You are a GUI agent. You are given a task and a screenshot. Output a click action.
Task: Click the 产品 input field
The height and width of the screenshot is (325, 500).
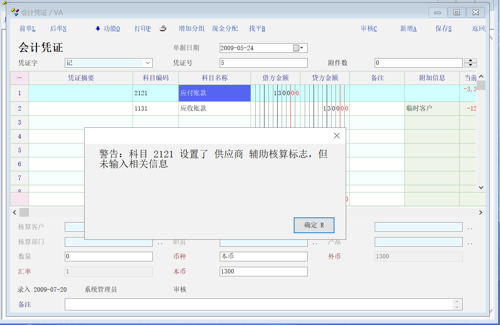click(x=419, y=242)
